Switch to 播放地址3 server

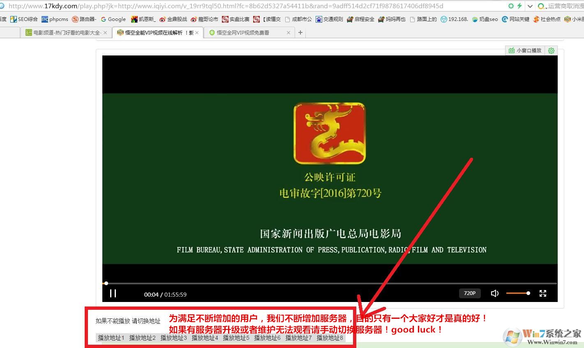[173, 338]
